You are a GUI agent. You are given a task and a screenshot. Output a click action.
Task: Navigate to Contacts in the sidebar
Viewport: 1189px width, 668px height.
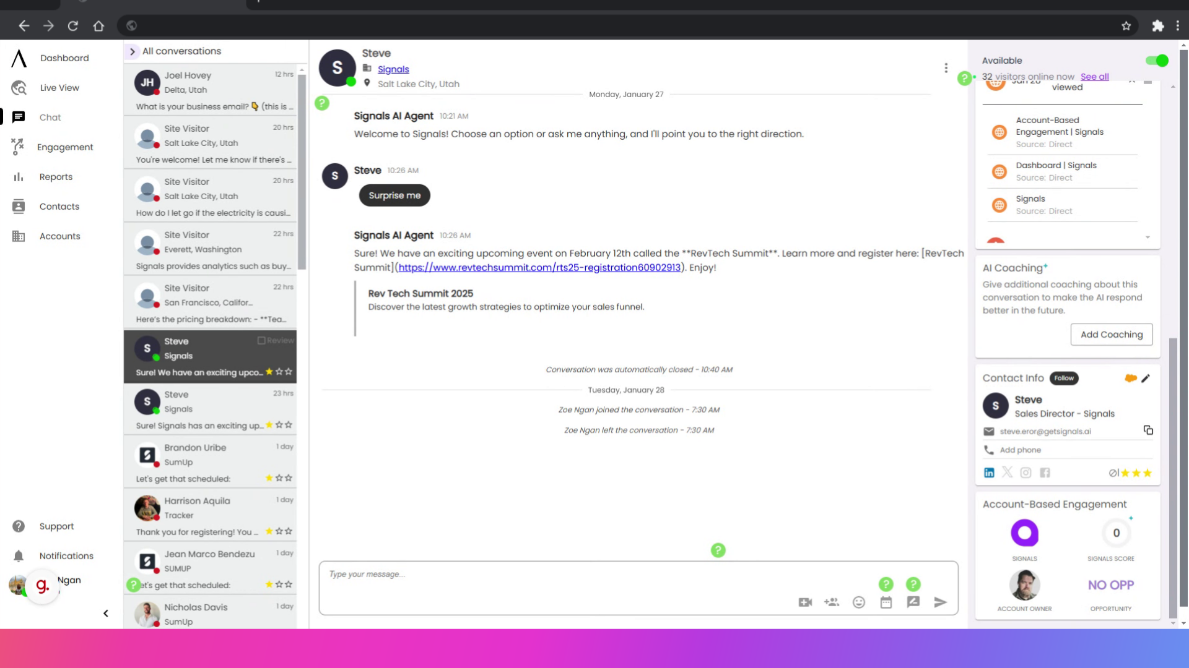click(x=59, y=206)
